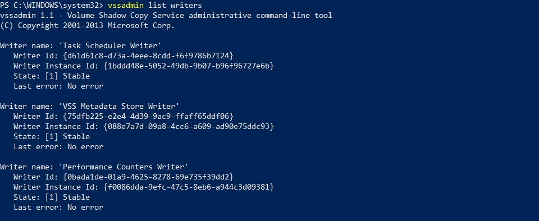Click the Writer Id GUID 75dfb225
The height and width of the screenshot is (221, 539).
tap(148, 116)
